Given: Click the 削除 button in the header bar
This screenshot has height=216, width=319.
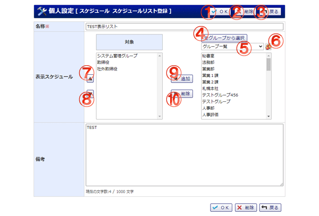Looking at the screenshot, I should pyautogui.click(x=245, y=12).
